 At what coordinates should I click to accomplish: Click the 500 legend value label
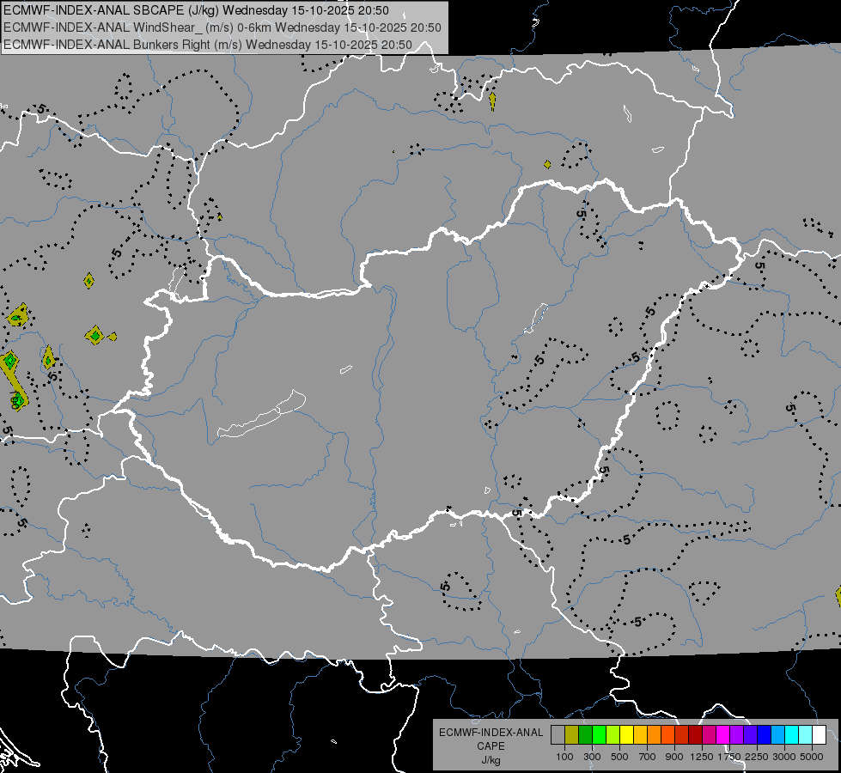coord(619,757)
